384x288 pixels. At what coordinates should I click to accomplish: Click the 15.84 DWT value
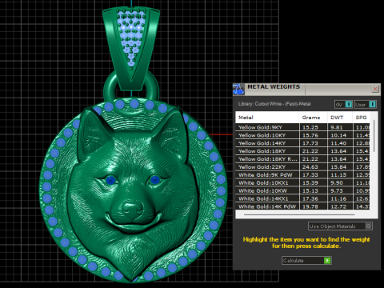(338, 167)
